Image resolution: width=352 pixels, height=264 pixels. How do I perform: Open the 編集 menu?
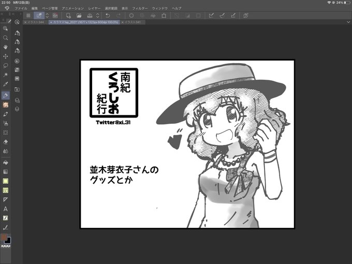[35, 8]
